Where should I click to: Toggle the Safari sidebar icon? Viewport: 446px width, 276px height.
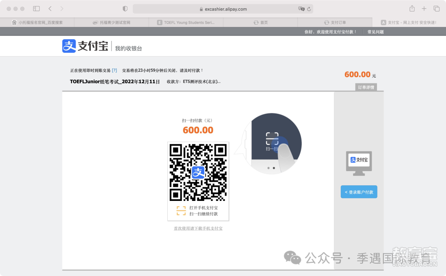point(36,9)
